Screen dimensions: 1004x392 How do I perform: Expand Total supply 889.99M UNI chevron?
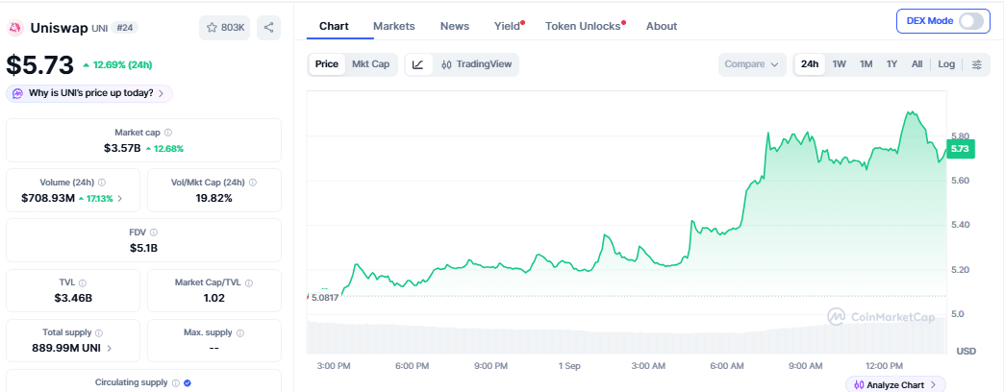110,349
